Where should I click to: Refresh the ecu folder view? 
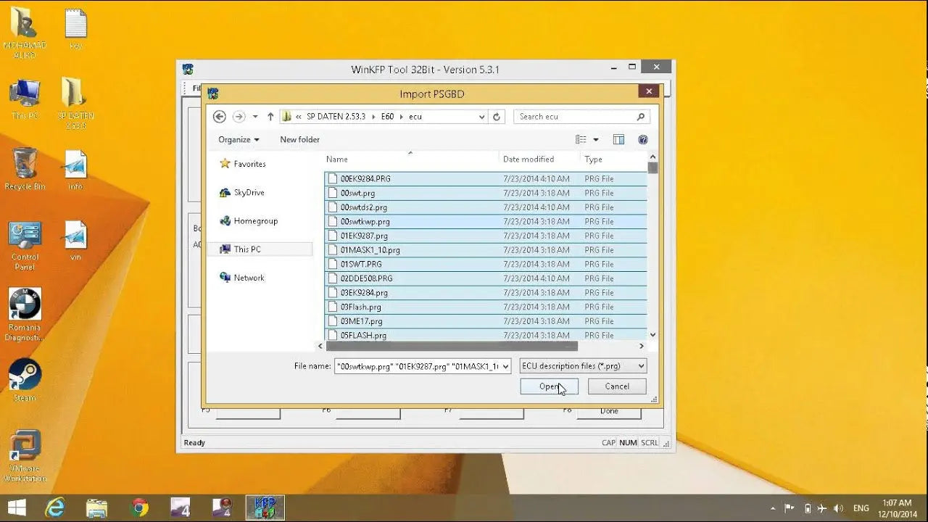pos(497,116)
